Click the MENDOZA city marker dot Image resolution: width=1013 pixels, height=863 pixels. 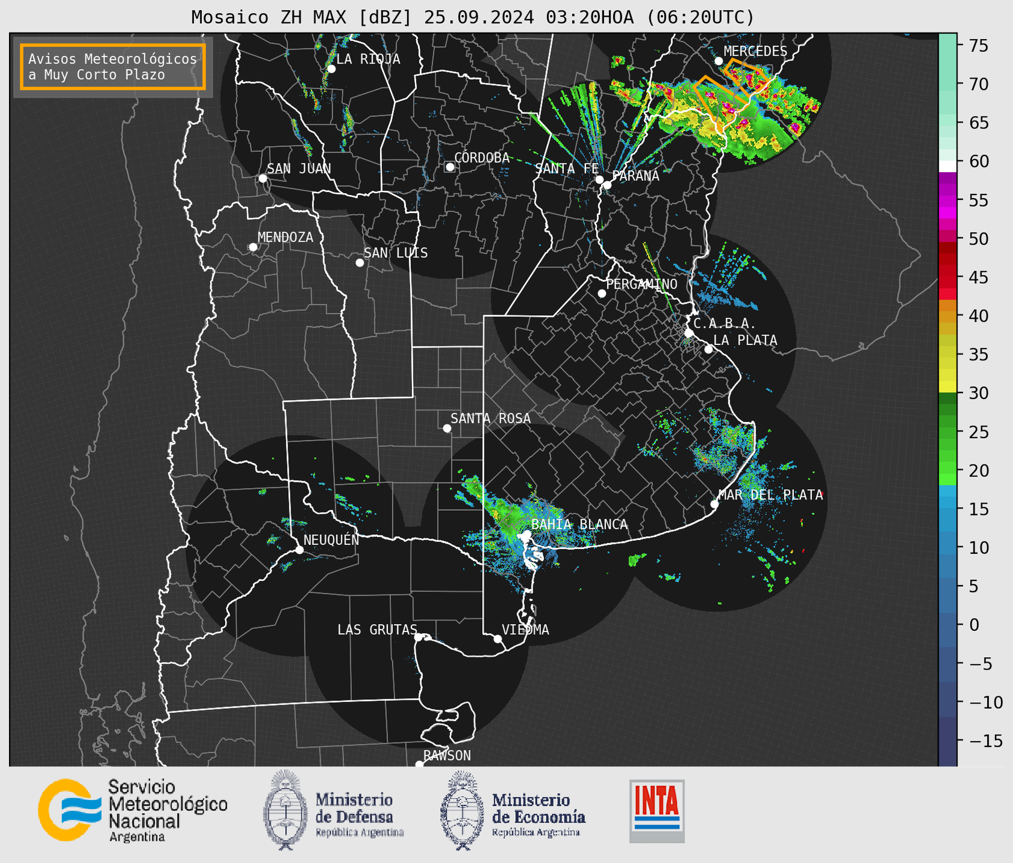coord(253,247)
